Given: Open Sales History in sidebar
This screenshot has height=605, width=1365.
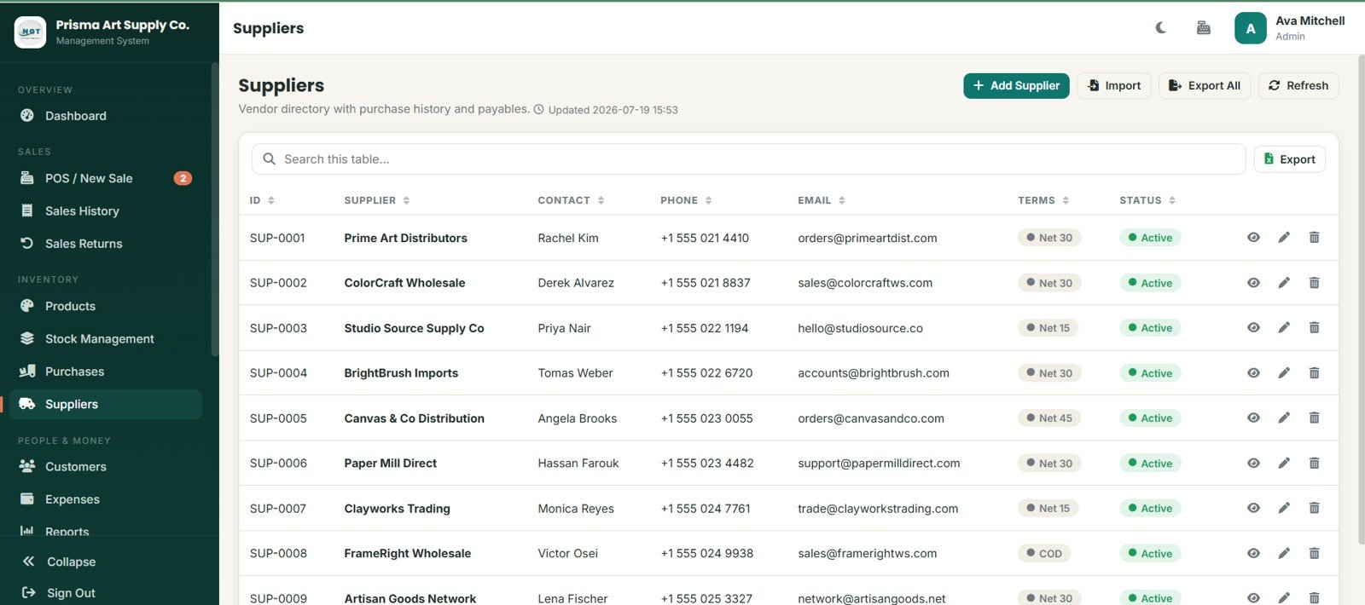Looking at the screenshot, I should coord(106,211).
